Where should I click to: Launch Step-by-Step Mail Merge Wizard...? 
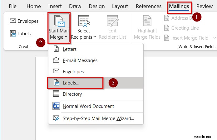[96, 118]
